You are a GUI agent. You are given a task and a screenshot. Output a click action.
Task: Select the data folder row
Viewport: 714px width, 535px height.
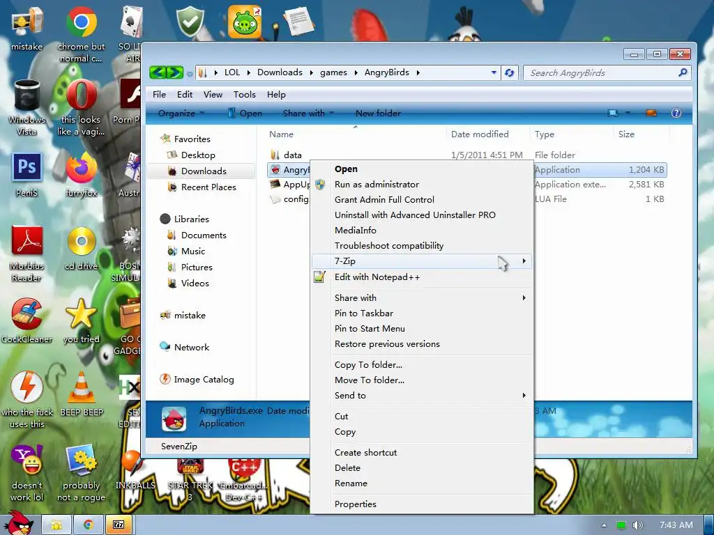467,155
